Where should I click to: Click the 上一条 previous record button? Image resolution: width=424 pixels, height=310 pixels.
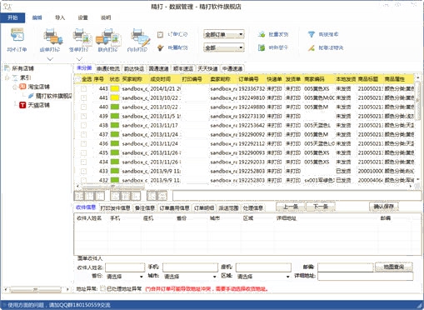(291, 207)
